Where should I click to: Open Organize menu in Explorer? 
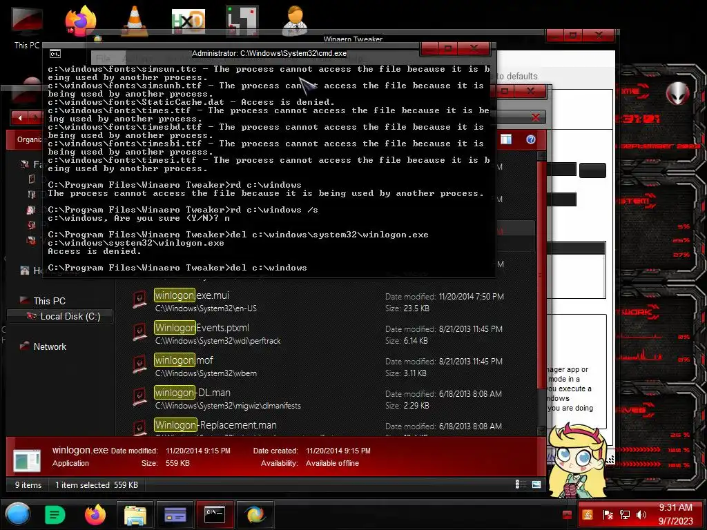[x=29, y=139]
